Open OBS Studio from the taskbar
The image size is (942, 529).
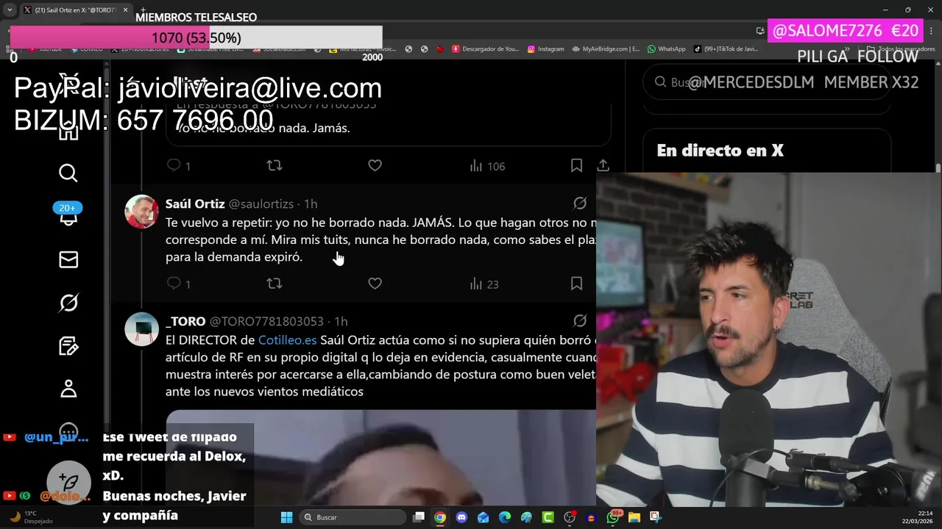tap(570, 517)
